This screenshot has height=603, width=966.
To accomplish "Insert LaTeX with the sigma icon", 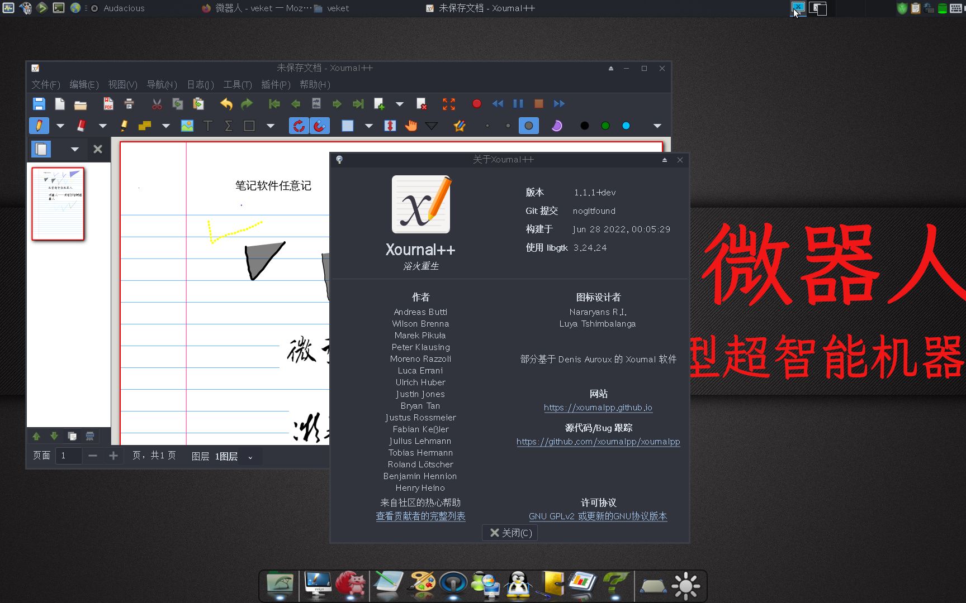I will 229,126.
